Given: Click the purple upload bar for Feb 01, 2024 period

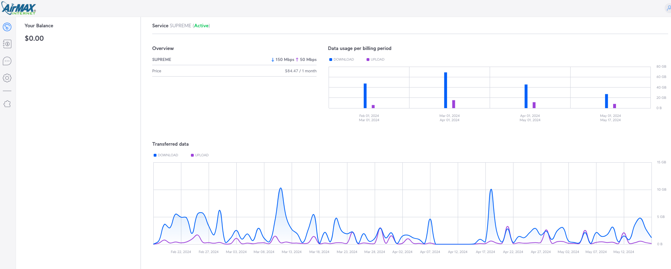Looking at the screenshot, I should point(373,106).
